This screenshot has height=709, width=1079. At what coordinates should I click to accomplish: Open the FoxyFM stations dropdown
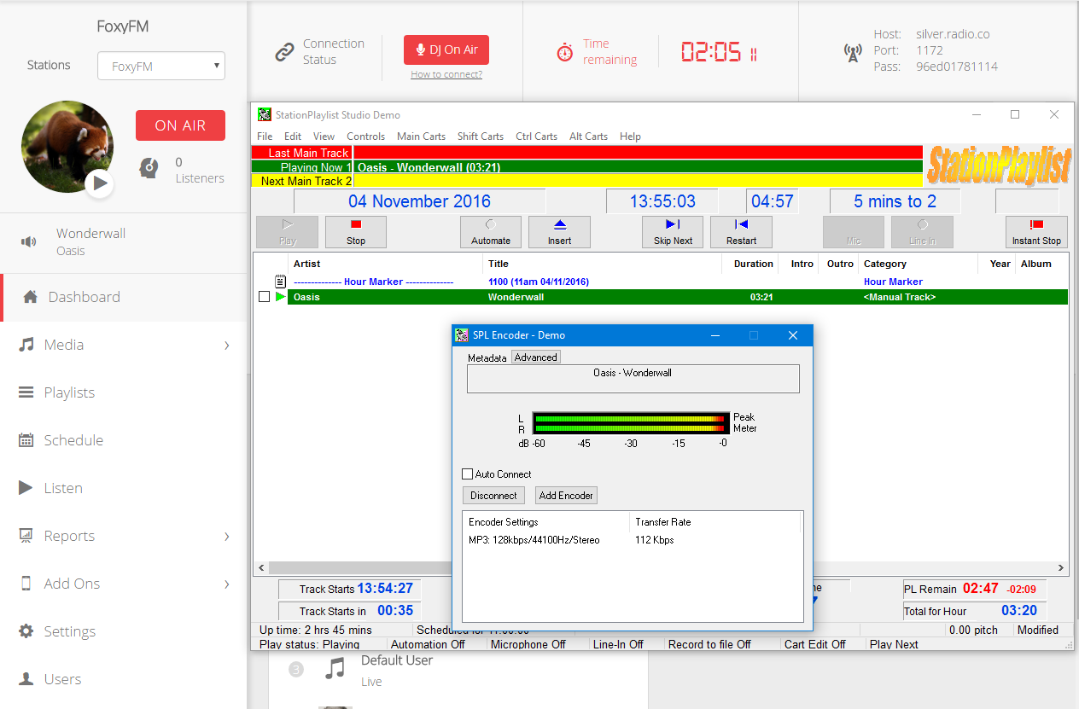(x=160, y=66)
